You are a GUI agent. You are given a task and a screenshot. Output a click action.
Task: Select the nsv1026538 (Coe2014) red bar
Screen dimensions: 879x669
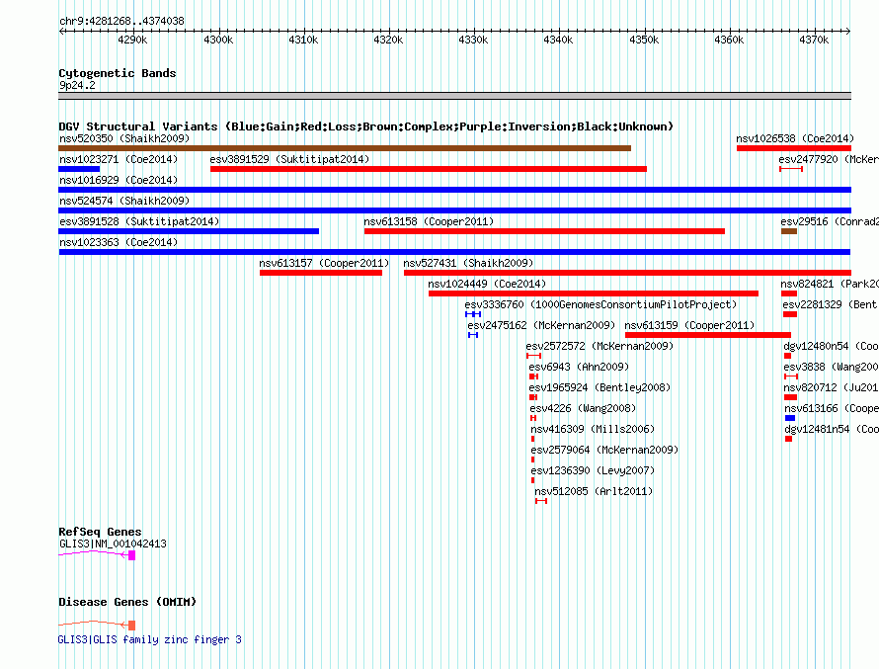click(794, 148)
